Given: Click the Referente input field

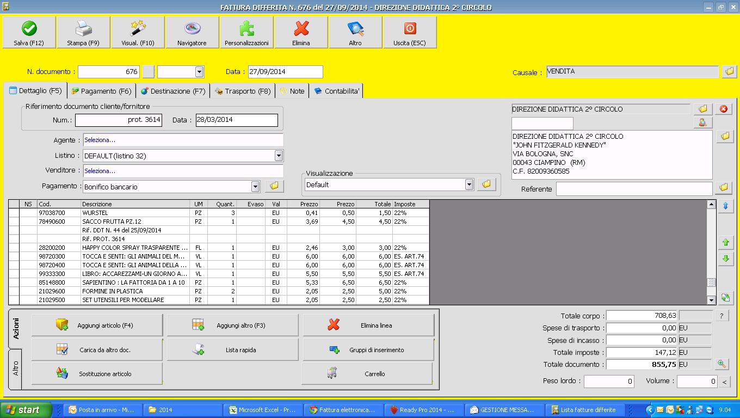Looking at the screenshot, I should point(633,189).
